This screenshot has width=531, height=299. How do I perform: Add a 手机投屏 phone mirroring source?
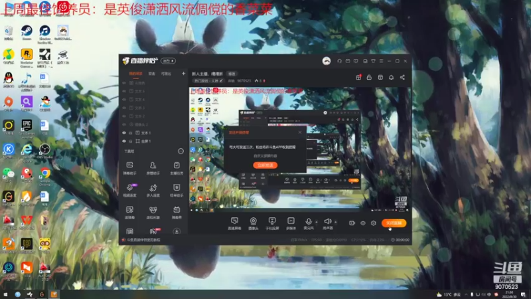(x=272, y=223)
